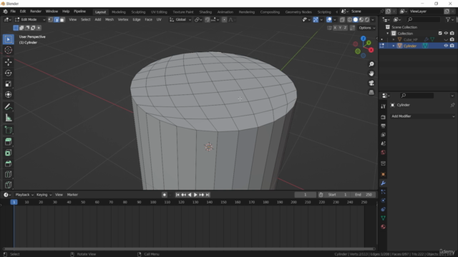Viewport: 458px width, 257px height.
Task: Switch to the Shading workspace tab
Action: pyautogui.click(x=205, y=12)
